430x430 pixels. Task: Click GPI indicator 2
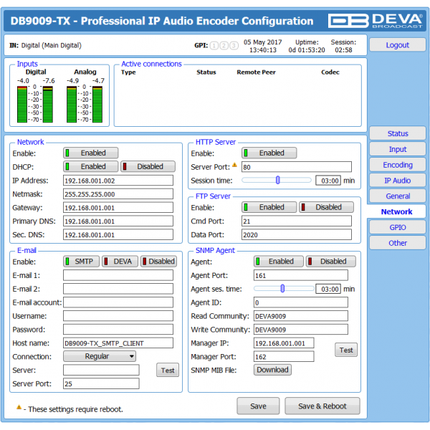click(x=224, y=46)
